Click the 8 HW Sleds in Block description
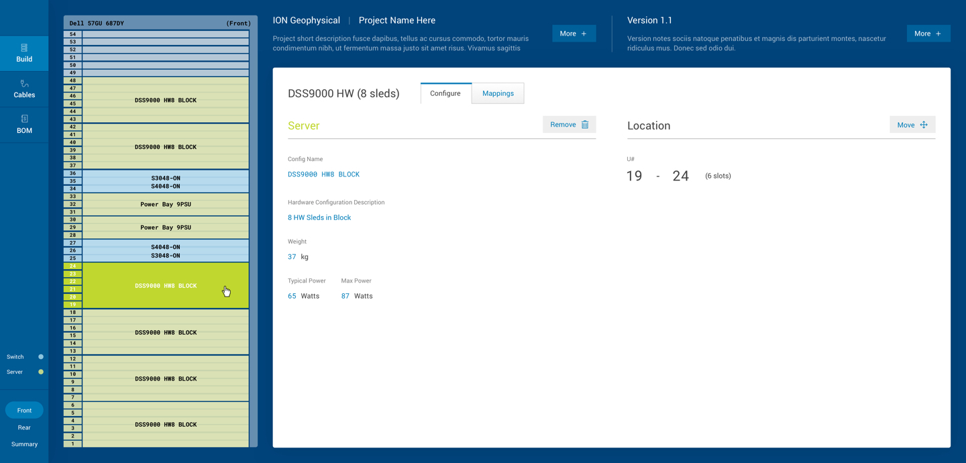This screenshot has width=966, height=463. coord(319,217)
